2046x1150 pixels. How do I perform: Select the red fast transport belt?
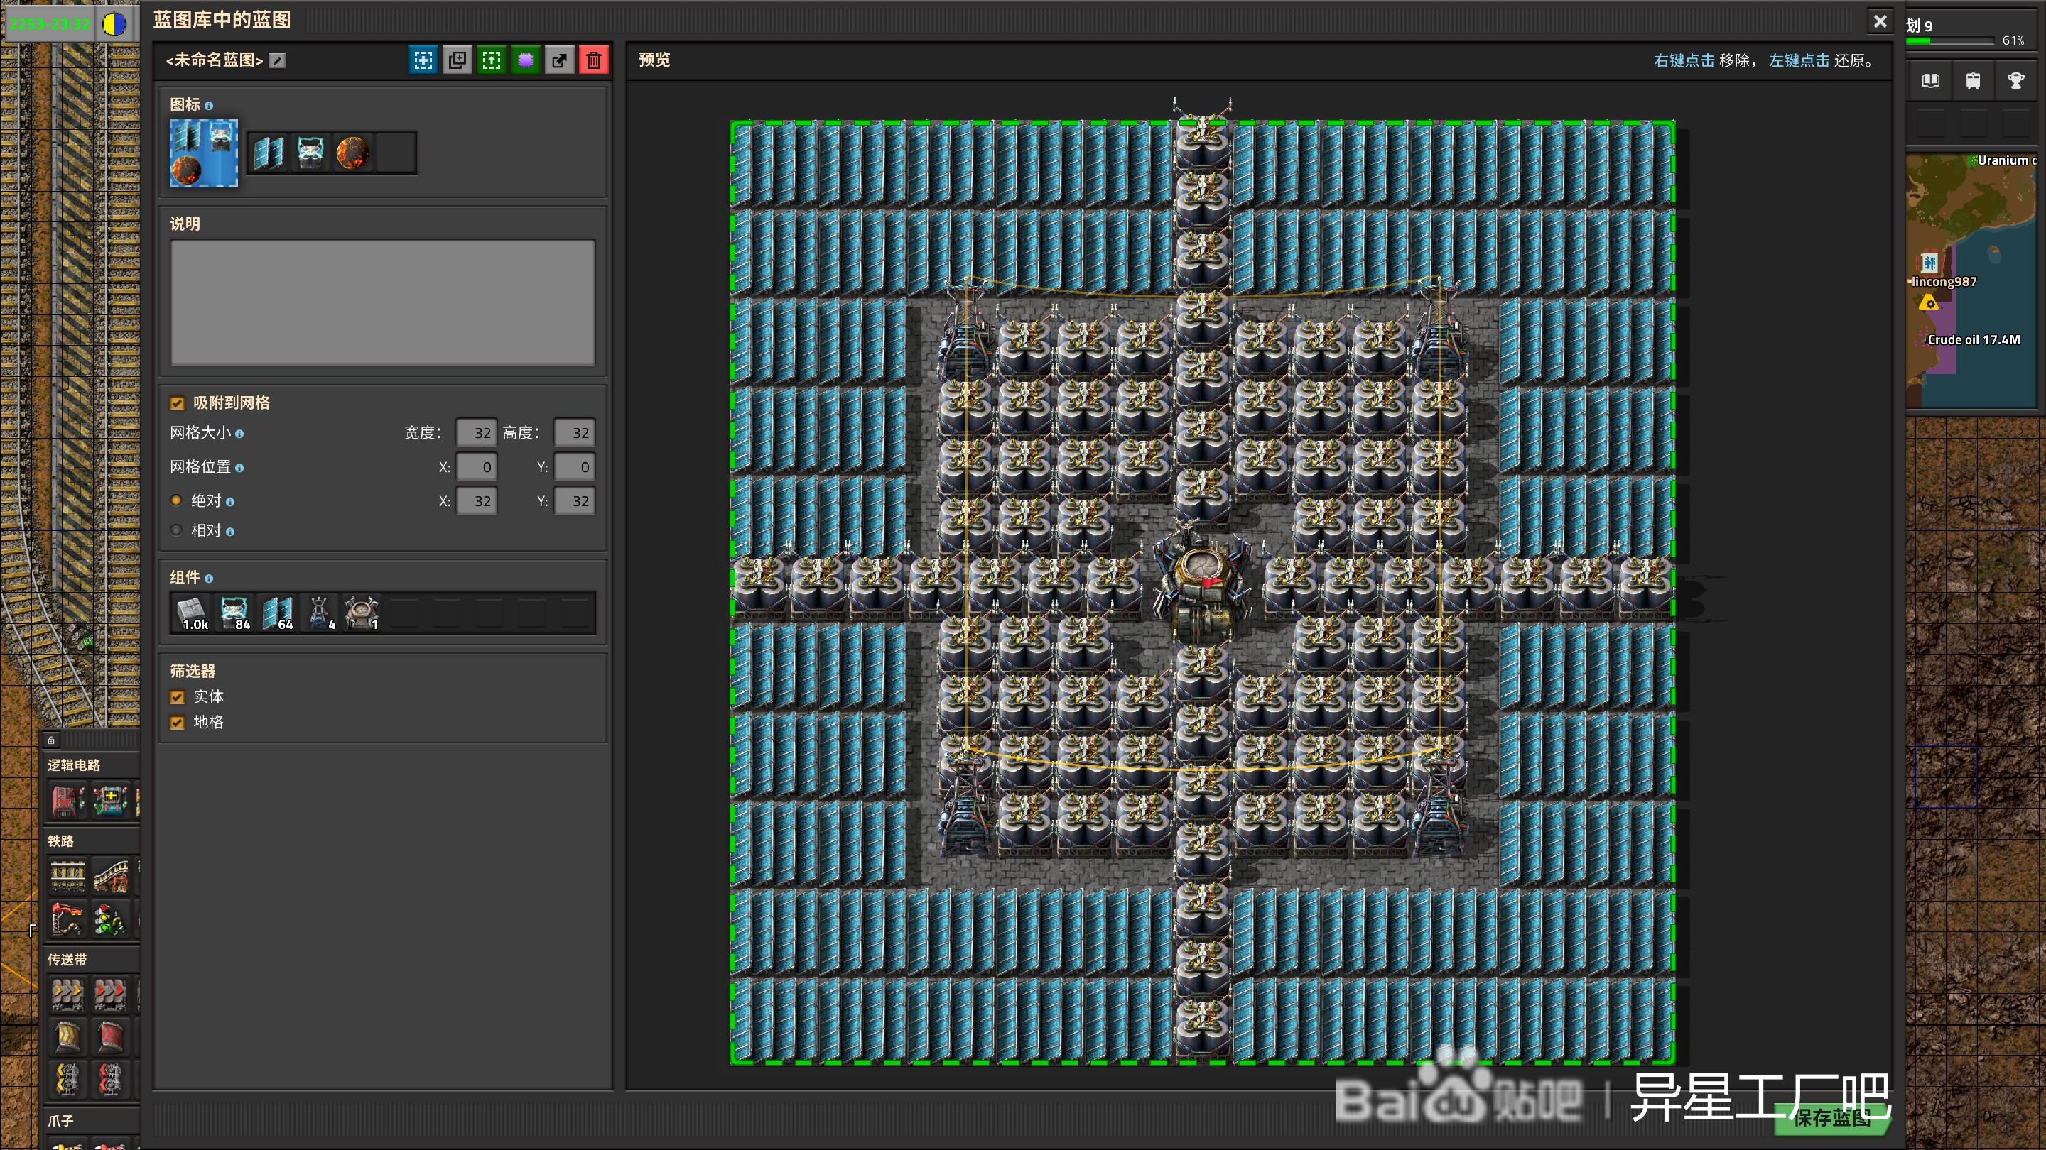click(110, 995)
